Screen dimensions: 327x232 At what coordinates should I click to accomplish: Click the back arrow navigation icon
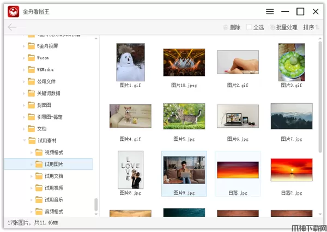(12, 27)
